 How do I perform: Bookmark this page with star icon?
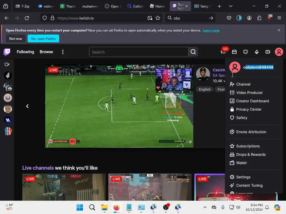(158, 18)
